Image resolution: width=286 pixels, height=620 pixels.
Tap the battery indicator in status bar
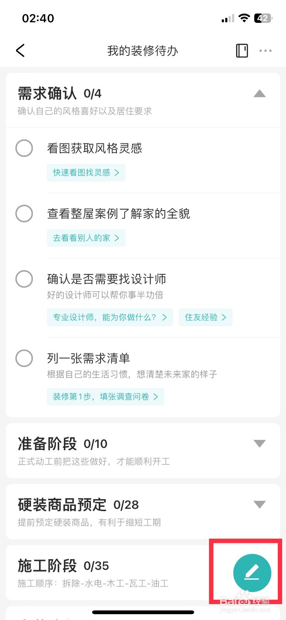point(263,18)
